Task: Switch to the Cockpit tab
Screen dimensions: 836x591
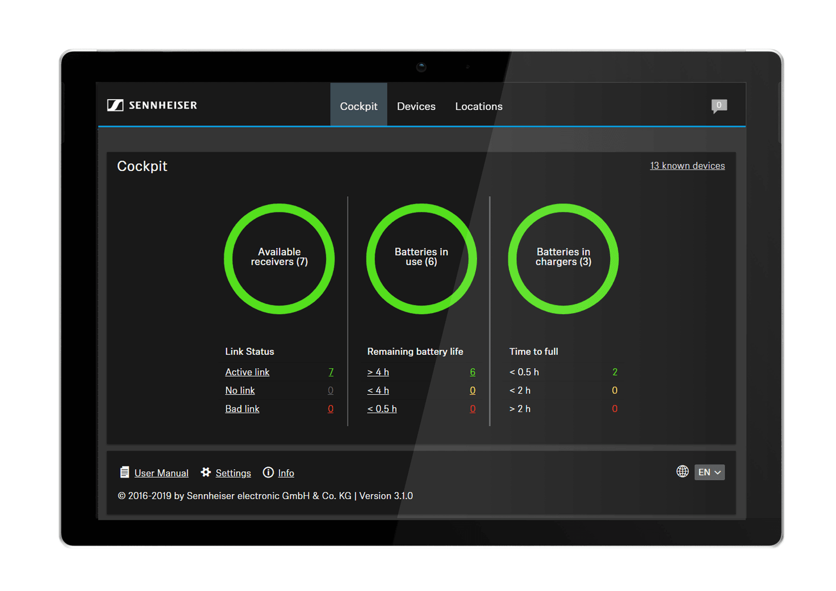Action: (x=358, y=107)
